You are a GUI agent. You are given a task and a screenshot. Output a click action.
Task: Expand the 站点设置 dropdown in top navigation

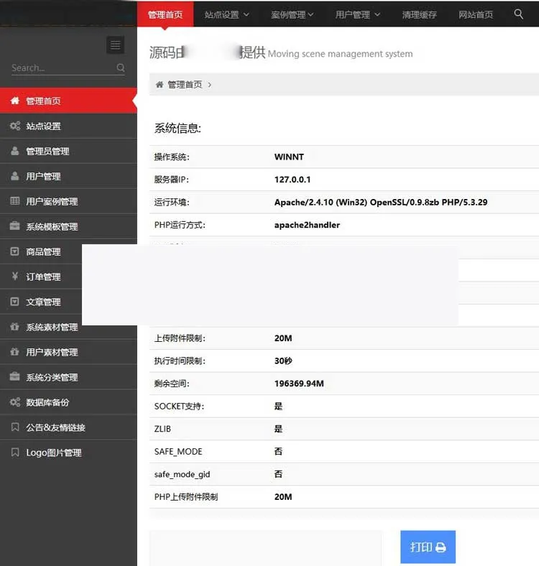click(226, 14)
